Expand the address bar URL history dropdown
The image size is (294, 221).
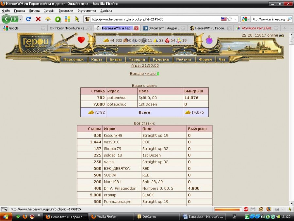pyautogui.click(x=236, y=19)
